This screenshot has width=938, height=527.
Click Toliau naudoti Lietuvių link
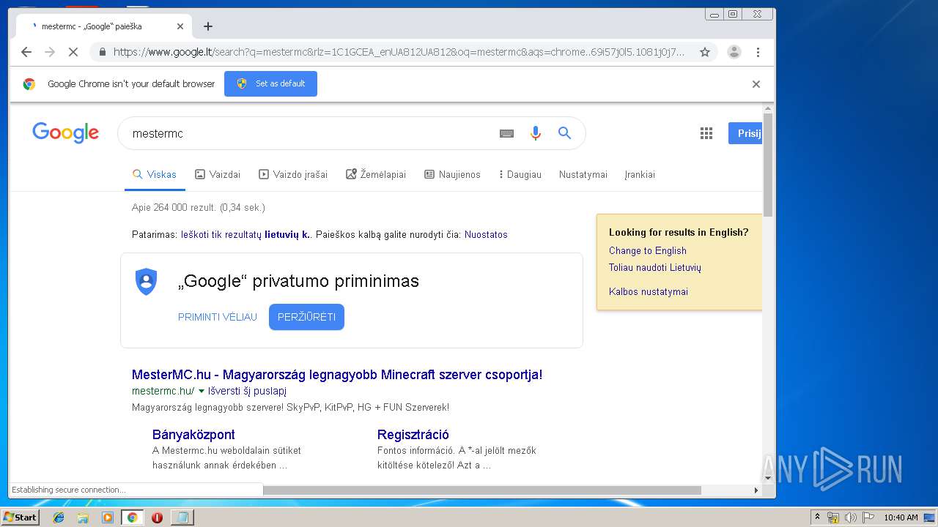[655, 267]
